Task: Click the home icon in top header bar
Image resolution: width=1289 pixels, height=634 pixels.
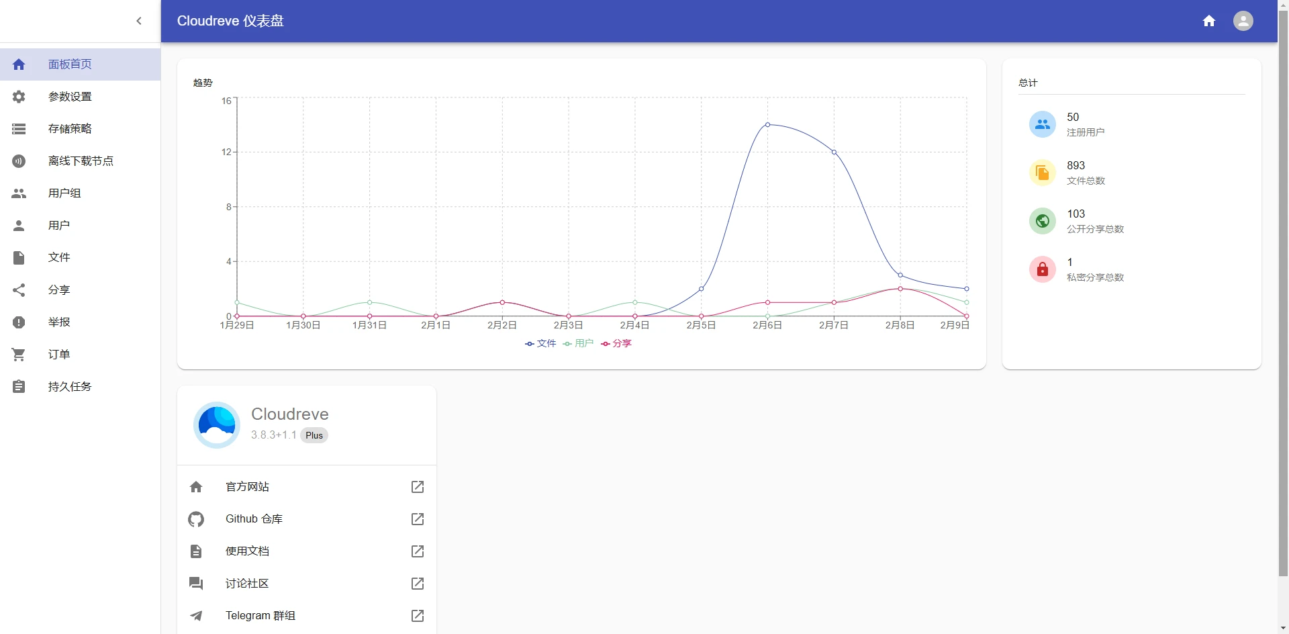Action: tap(1209, 21)
